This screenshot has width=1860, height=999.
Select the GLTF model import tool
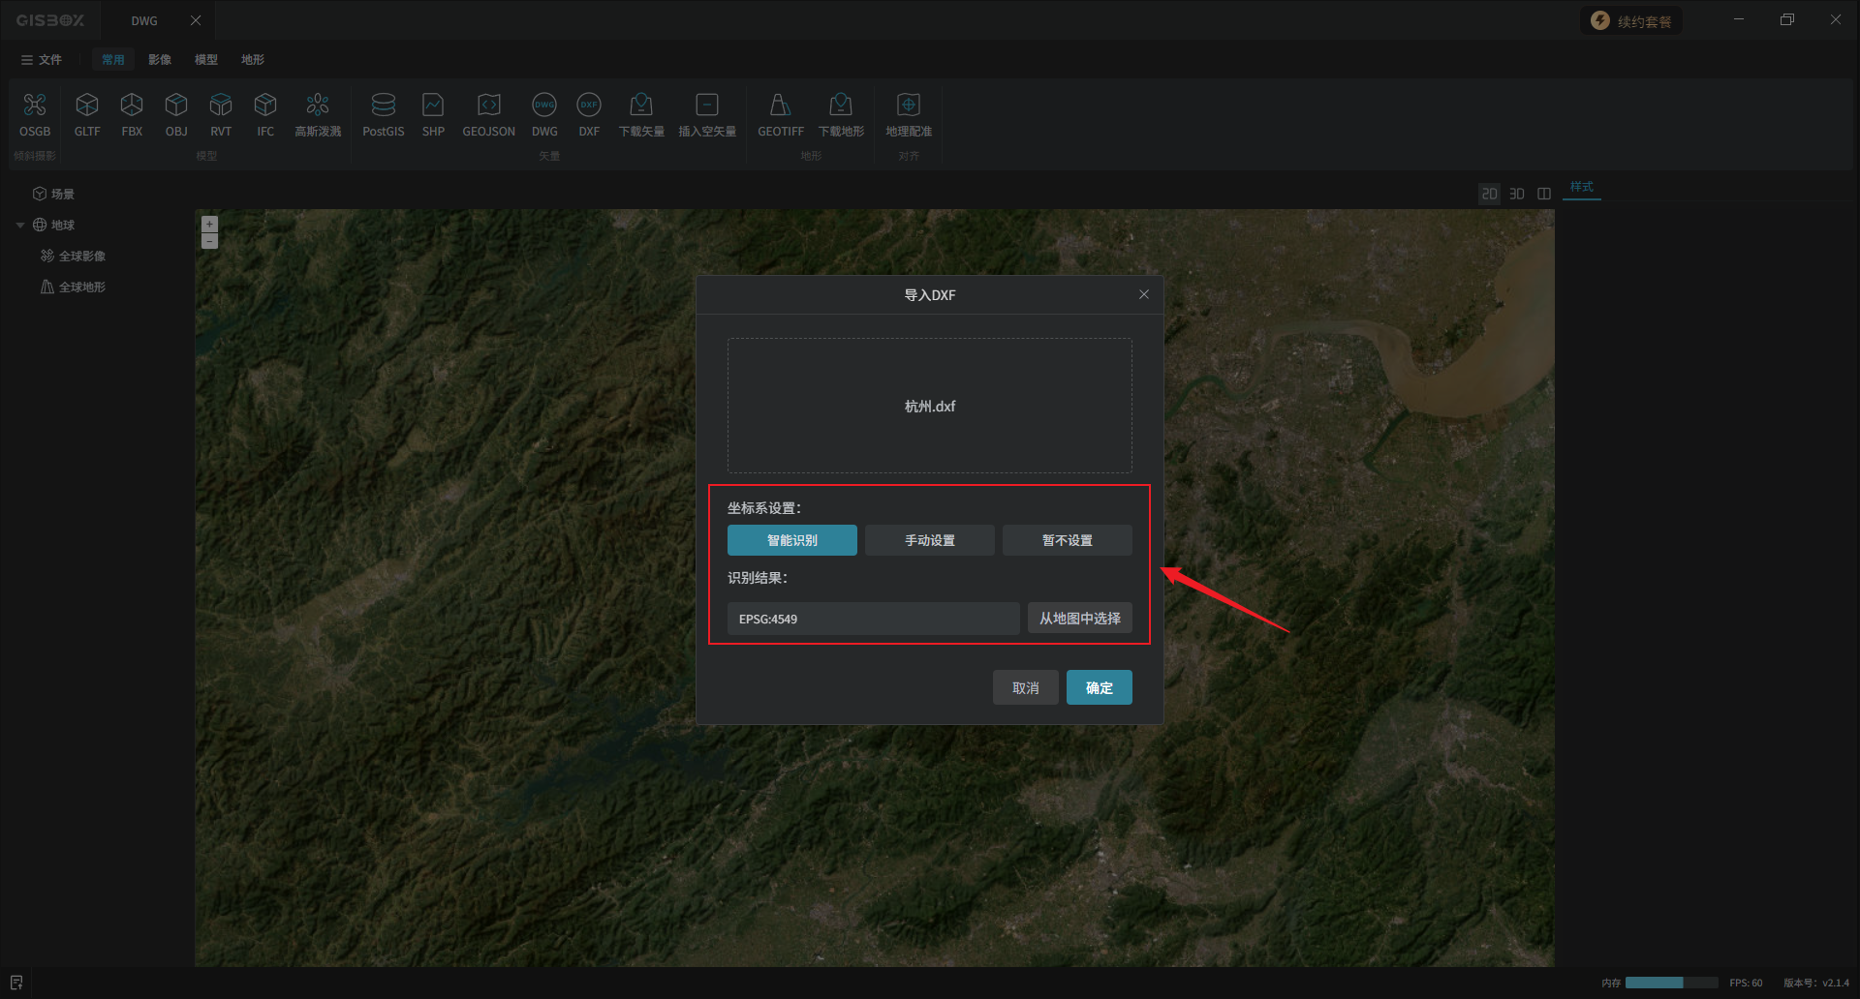point(87,106)
